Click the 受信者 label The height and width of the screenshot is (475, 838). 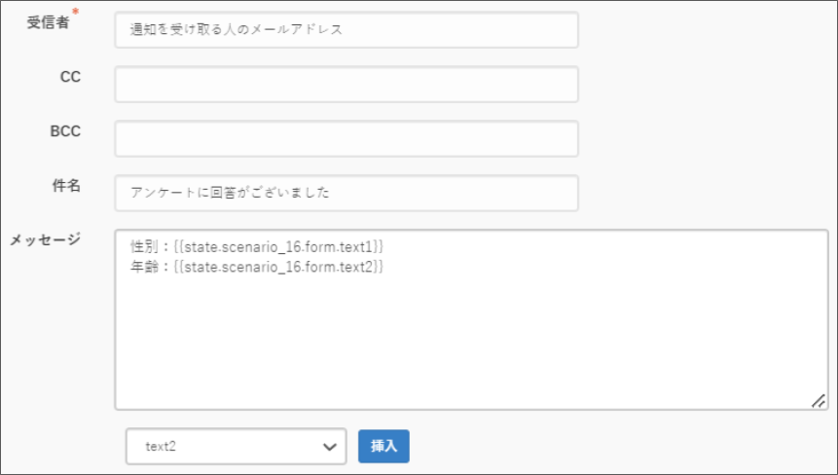[x=47, y=23]
